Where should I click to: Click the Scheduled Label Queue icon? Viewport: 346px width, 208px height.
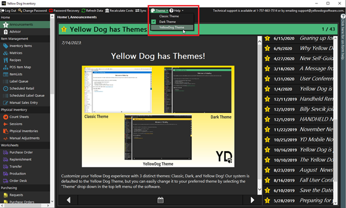(6, 95)
